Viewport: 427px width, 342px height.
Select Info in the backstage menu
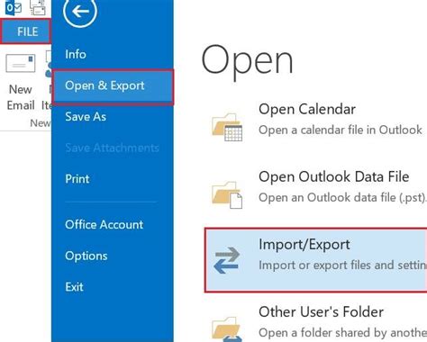pos(76,54)
